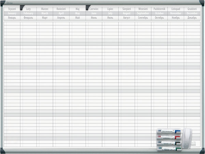The image size is (205, 154).
Task: Select the red marker pen
Action: tap(169, 137)
